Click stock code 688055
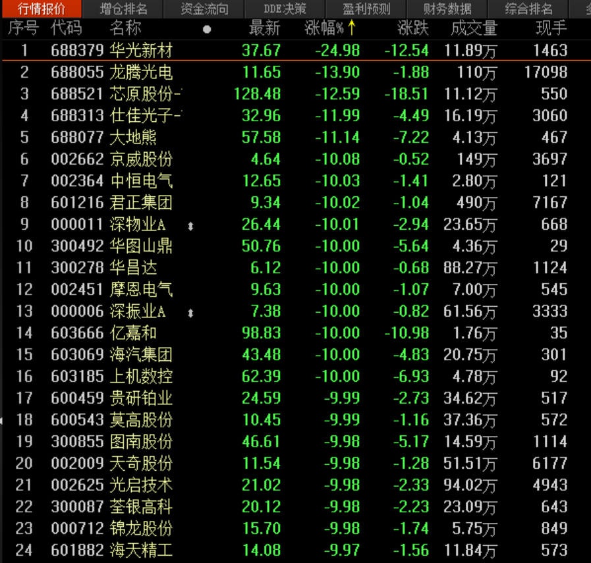 77,72
